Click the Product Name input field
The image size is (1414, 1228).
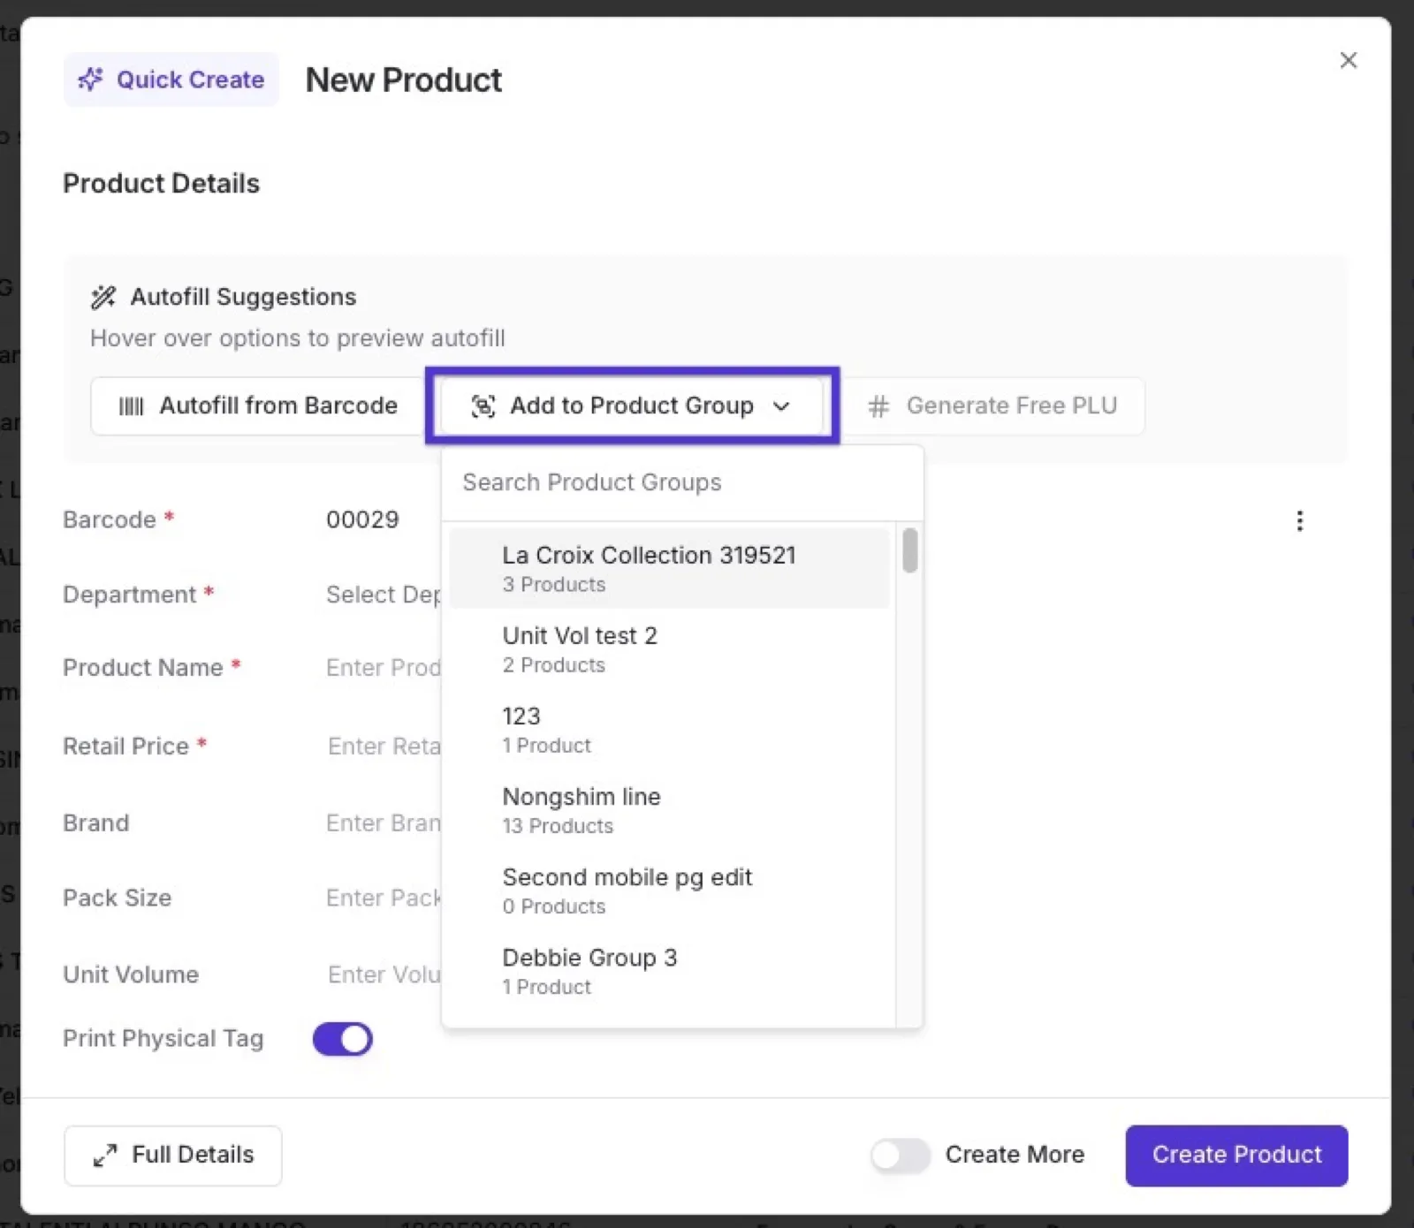[383, 668]
